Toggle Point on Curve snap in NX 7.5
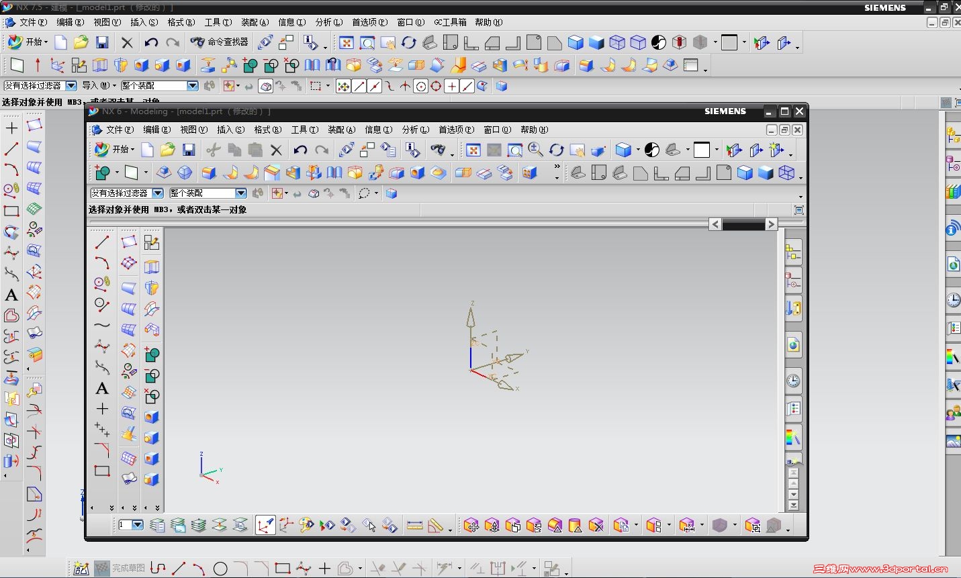The height and width of the screenshot is (578, 961). [467, 86]
